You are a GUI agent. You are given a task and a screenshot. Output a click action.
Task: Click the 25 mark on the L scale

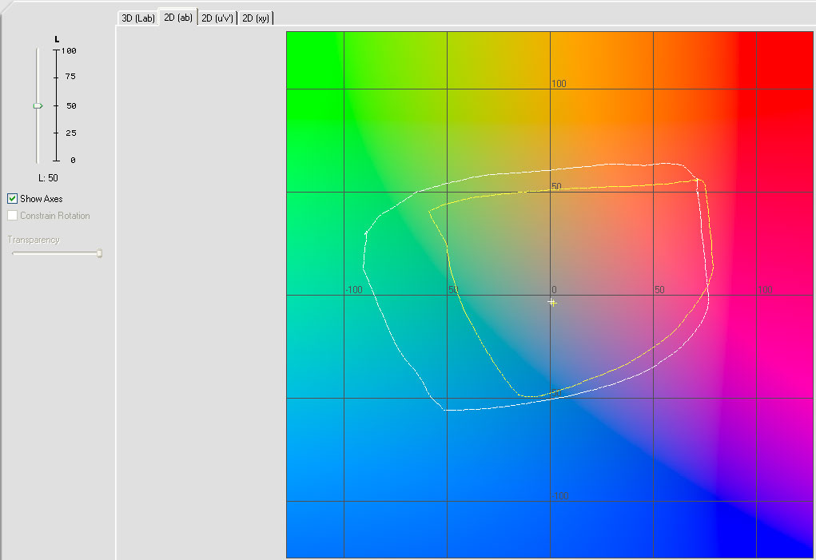tap(71, 133)
